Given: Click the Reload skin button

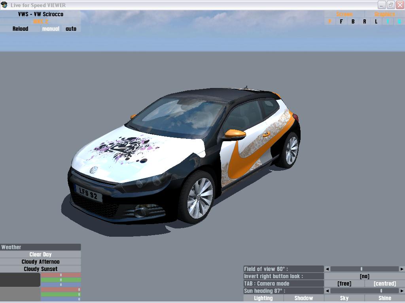Looking at the screenshot, I should (x=20, y=29).
